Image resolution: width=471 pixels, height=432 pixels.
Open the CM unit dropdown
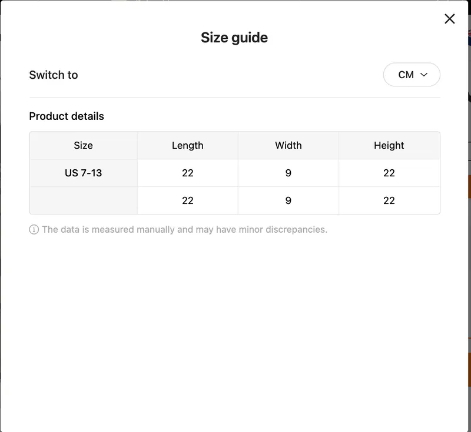tap(411, 75)
